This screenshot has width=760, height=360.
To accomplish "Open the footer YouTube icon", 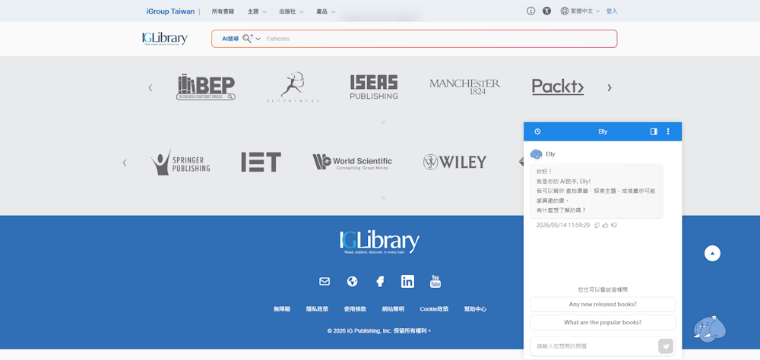I will pyautogui.click(x=435, y=282).
